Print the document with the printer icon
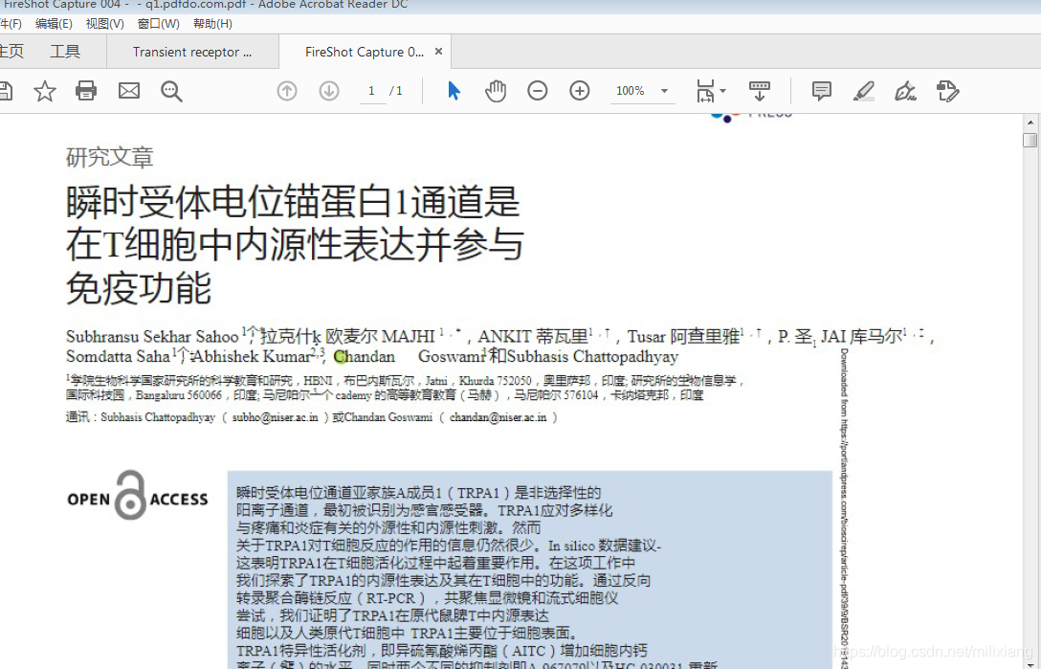The width and height of the screenshot is (1041, 669). tap(86, 91)
